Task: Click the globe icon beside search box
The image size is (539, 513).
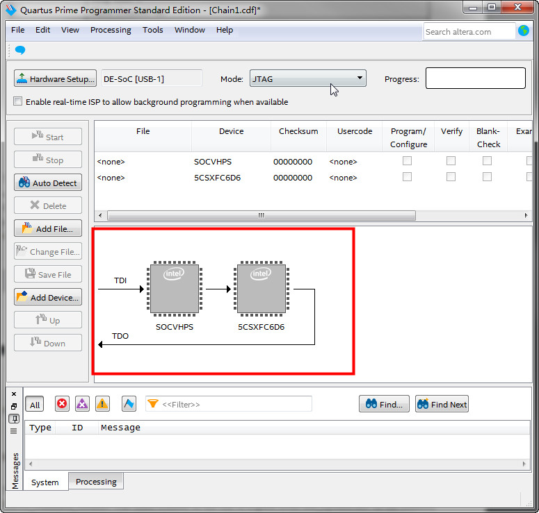Action: point(524,31)
